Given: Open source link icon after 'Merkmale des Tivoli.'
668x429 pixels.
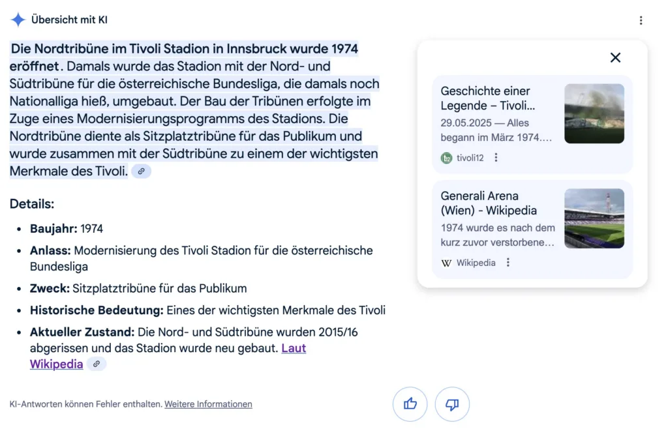Looking at the screenshot, I should click(x=141, y=171).
